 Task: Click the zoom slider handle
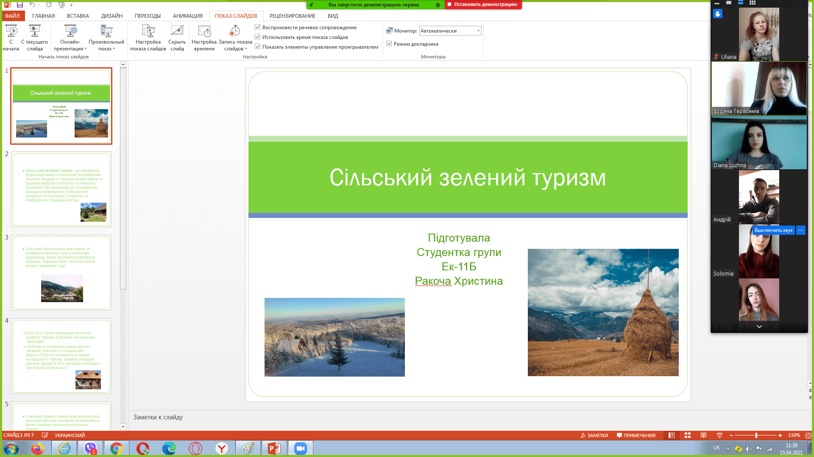pyautogui.click(x=756, y=435)
